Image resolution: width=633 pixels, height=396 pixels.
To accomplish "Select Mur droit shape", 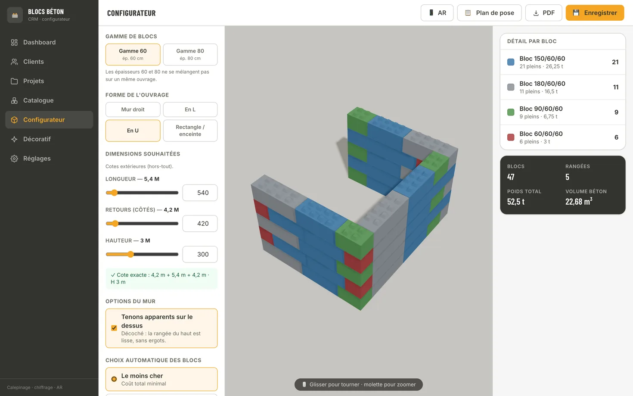I will pyautogui.click(x=133, y=109).
